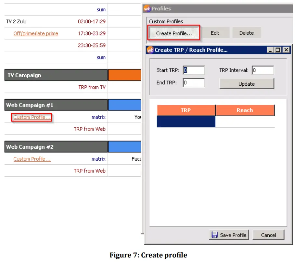Open Custom Profile under Web Campaign #2
295x262 pixels.
(x=32, y=159)
